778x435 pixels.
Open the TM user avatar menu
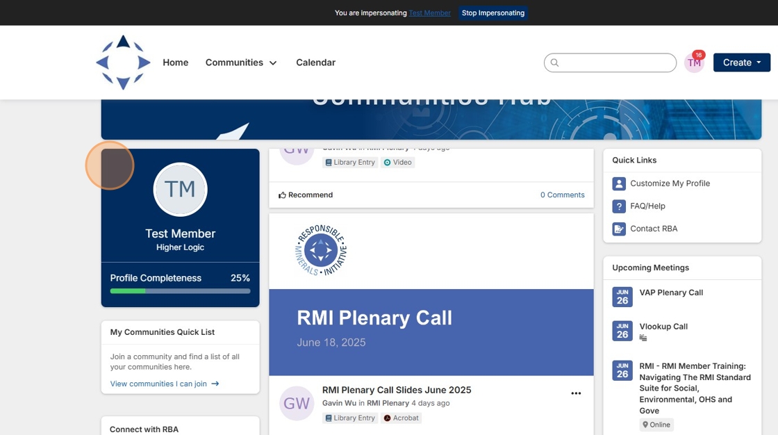click(x=694, y=63)
